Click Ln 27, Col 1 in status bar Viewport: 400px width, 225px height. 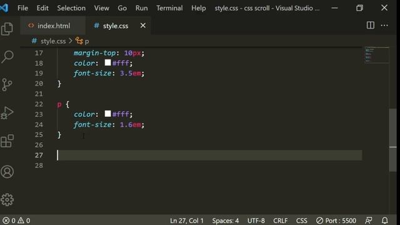(187, 221)
